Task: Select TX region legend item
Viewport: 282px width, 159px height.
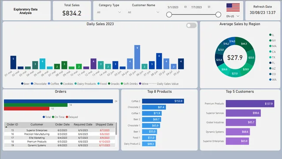Action: [272, 57]
